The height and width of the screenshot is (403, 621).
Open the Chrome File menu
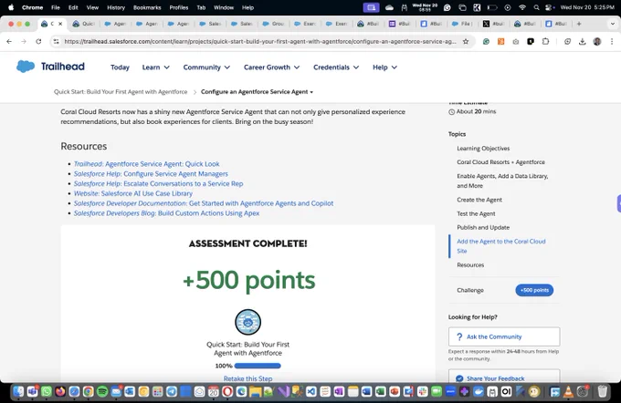click(56, 7)
